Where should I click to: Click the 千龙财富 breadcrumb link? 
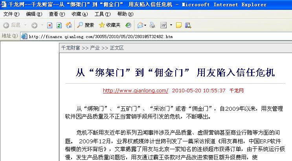[71, 48]
